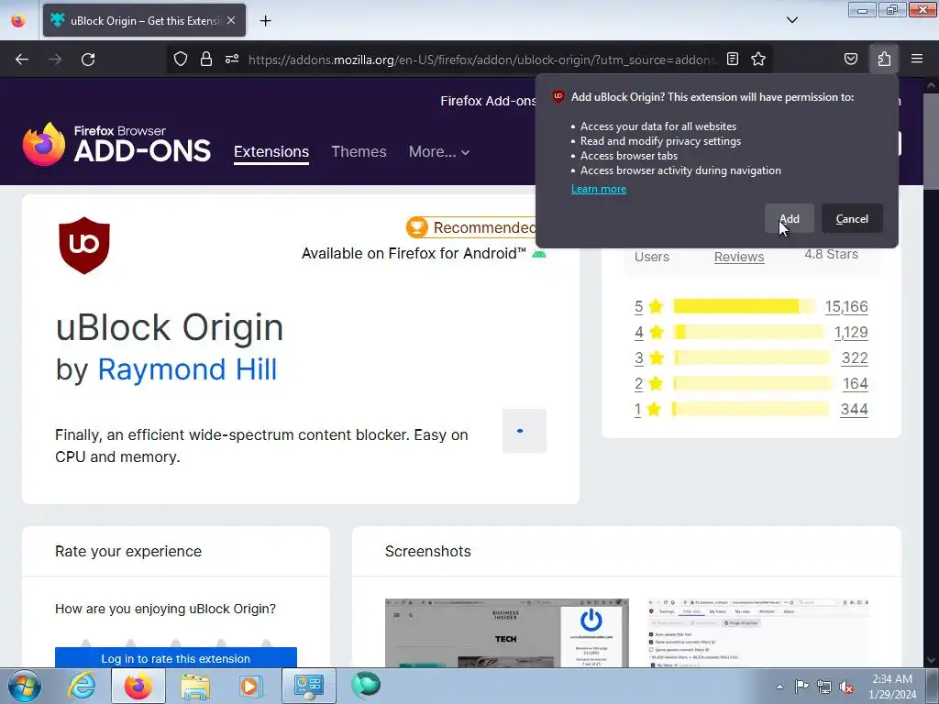Click the Firefox taskbar icon

click(138, 686)
